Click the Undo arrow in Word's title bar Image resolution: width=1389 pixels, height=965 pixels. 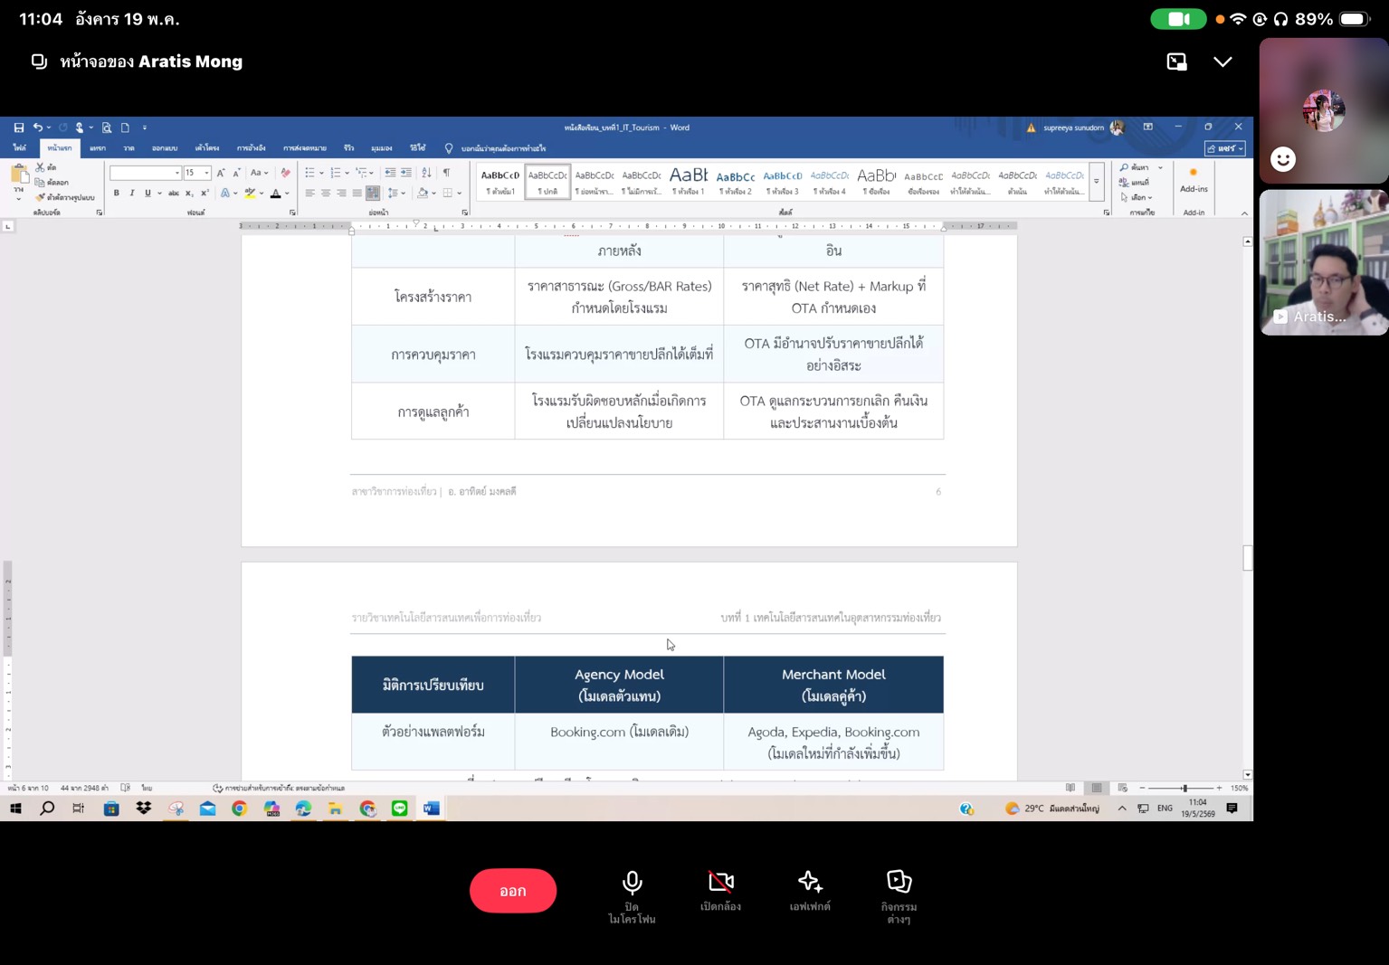(x=38, y=128)
